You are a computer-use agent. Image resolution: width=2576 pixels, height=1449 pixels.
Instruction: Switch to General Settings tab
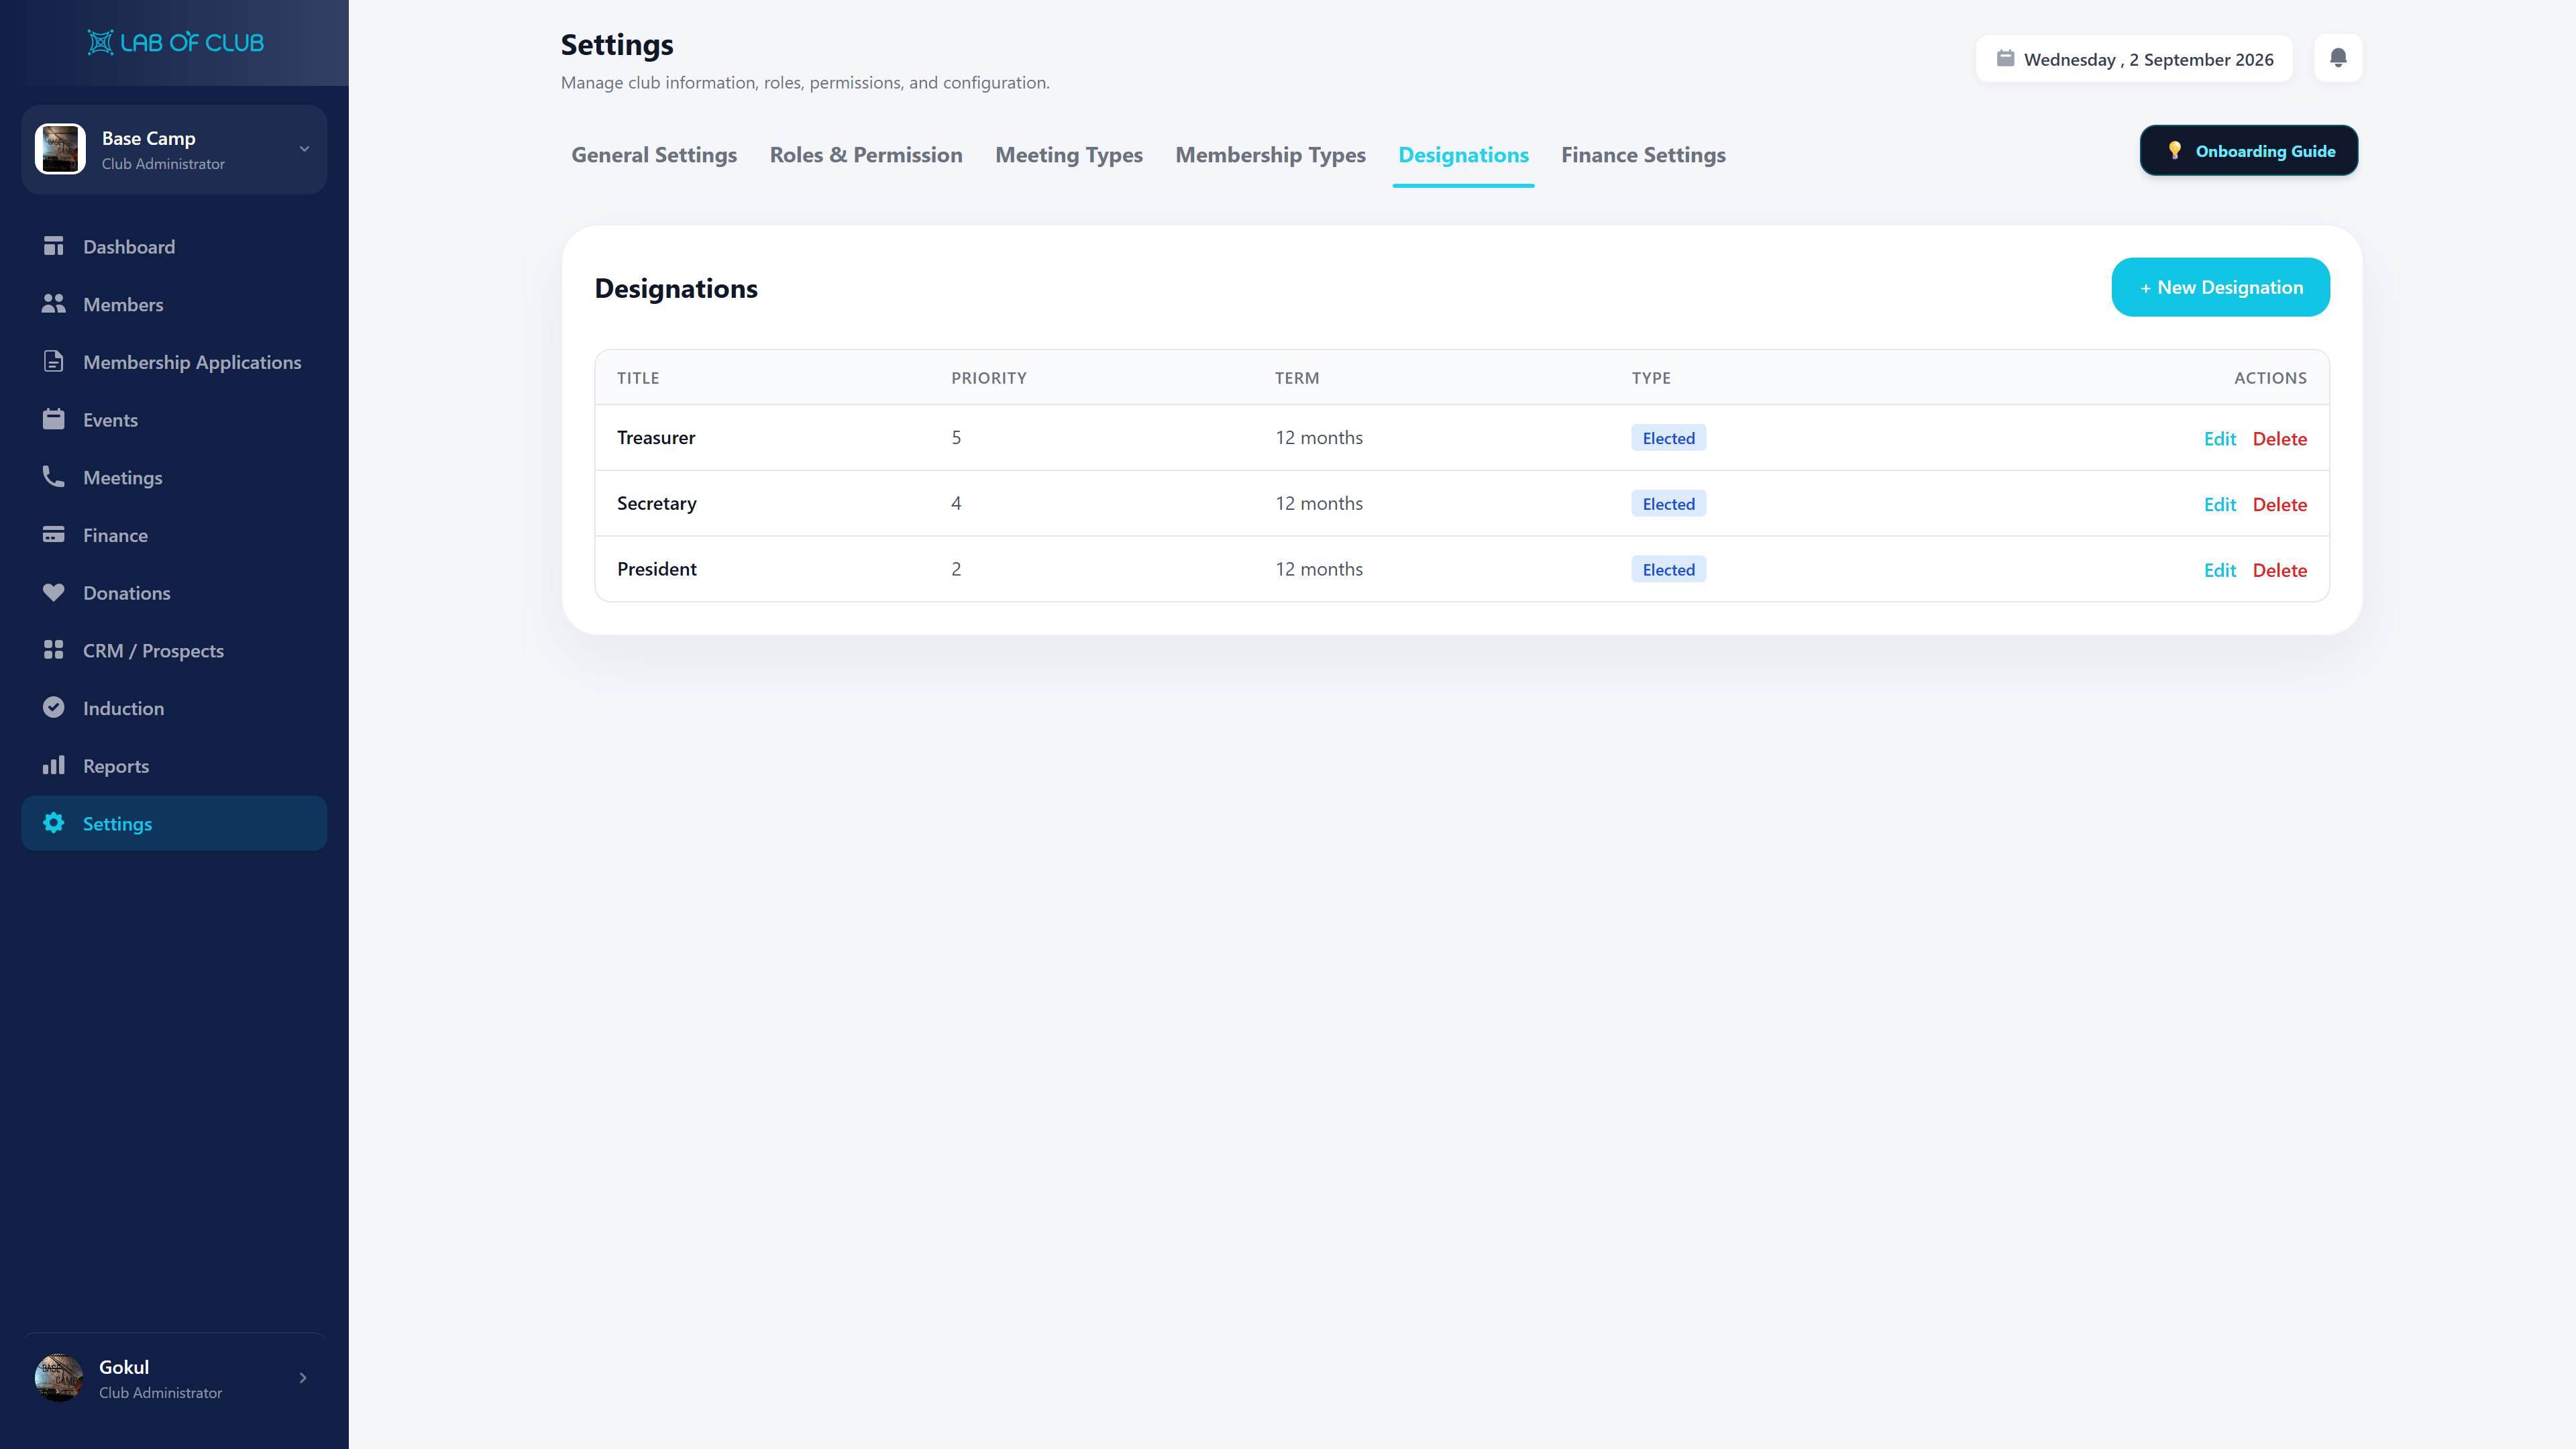click(654, 155)
